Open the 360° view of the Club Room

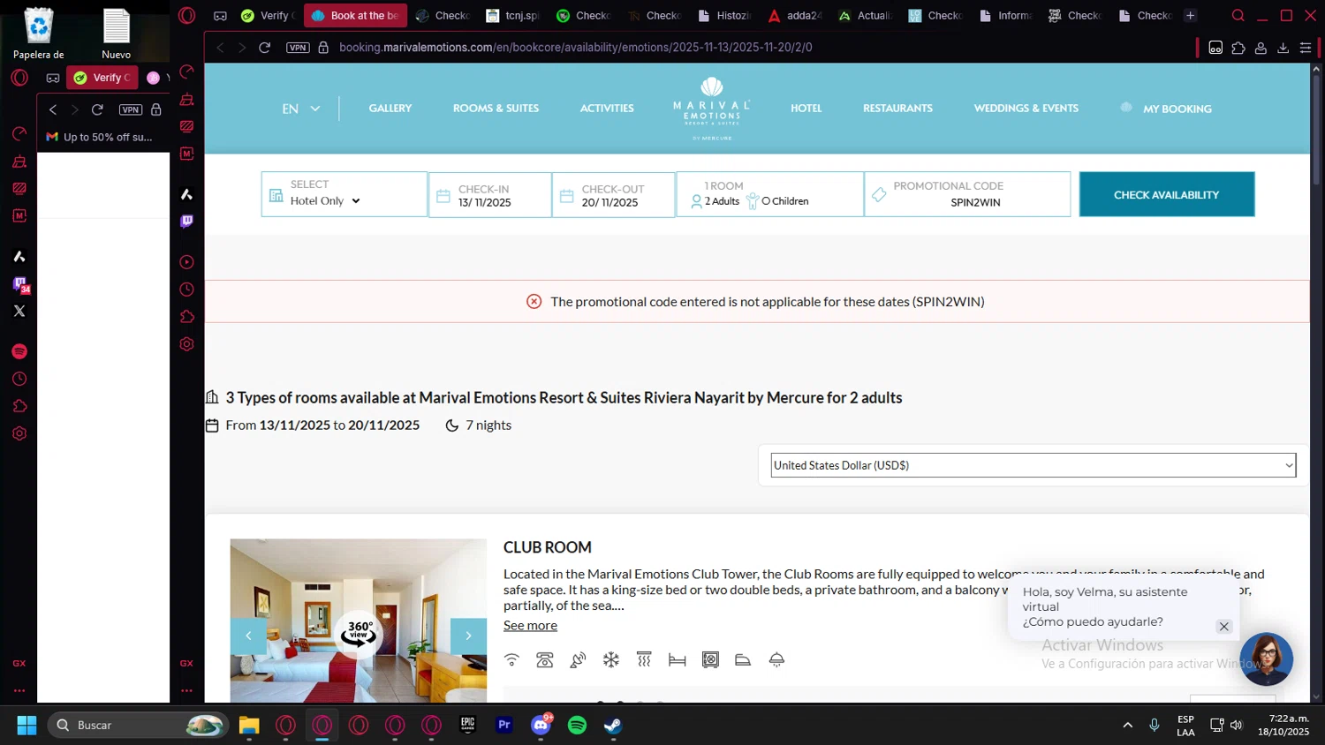pyautogui.click(x=359, y=633)
